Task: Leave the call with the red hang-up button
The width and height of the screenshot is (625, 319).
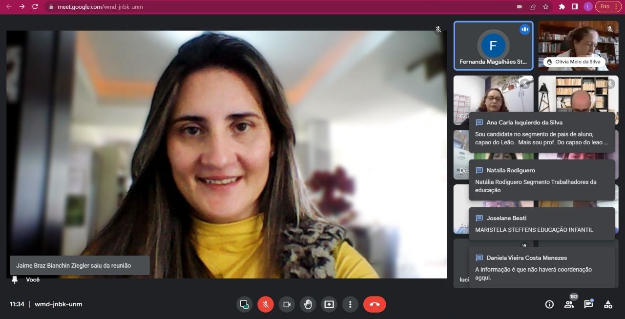Action: 375,304
